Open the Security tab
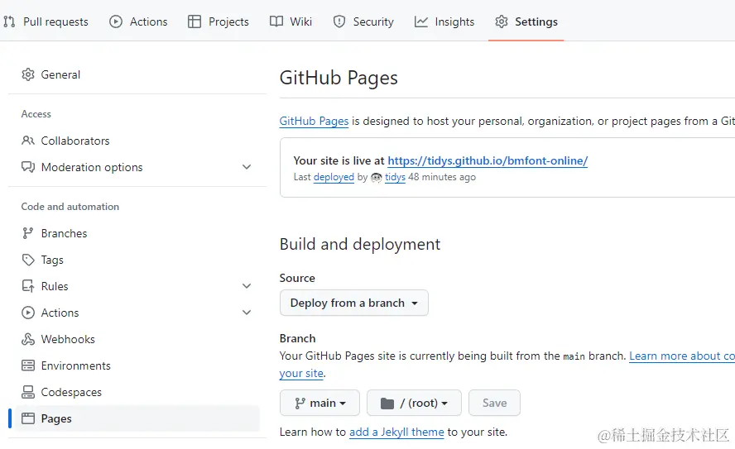The width and height of the screenshot is (735, 449). tap(363, 21)
